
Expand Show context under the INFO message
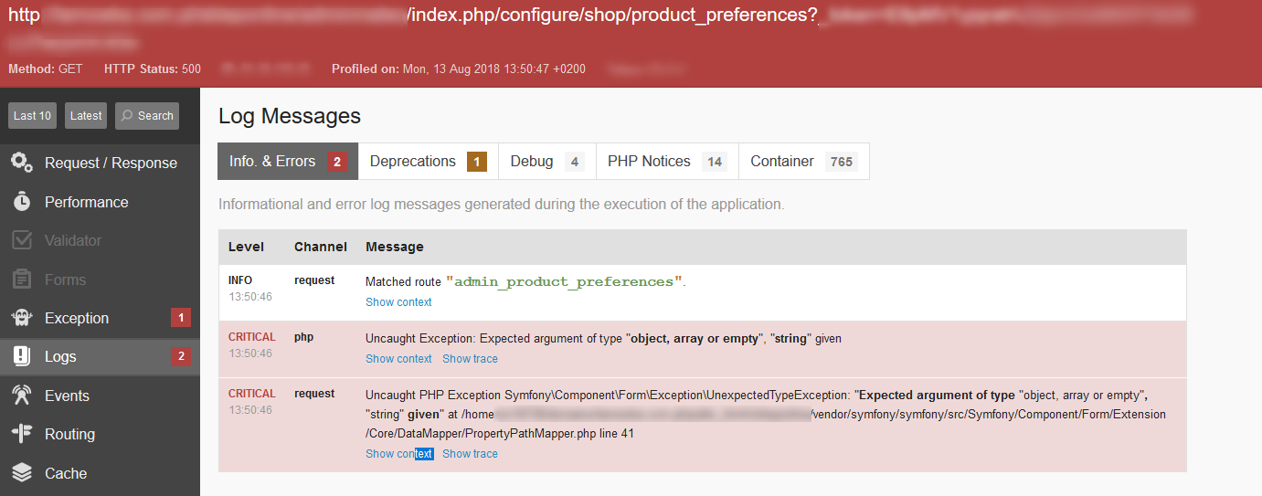tap(398, 302)
